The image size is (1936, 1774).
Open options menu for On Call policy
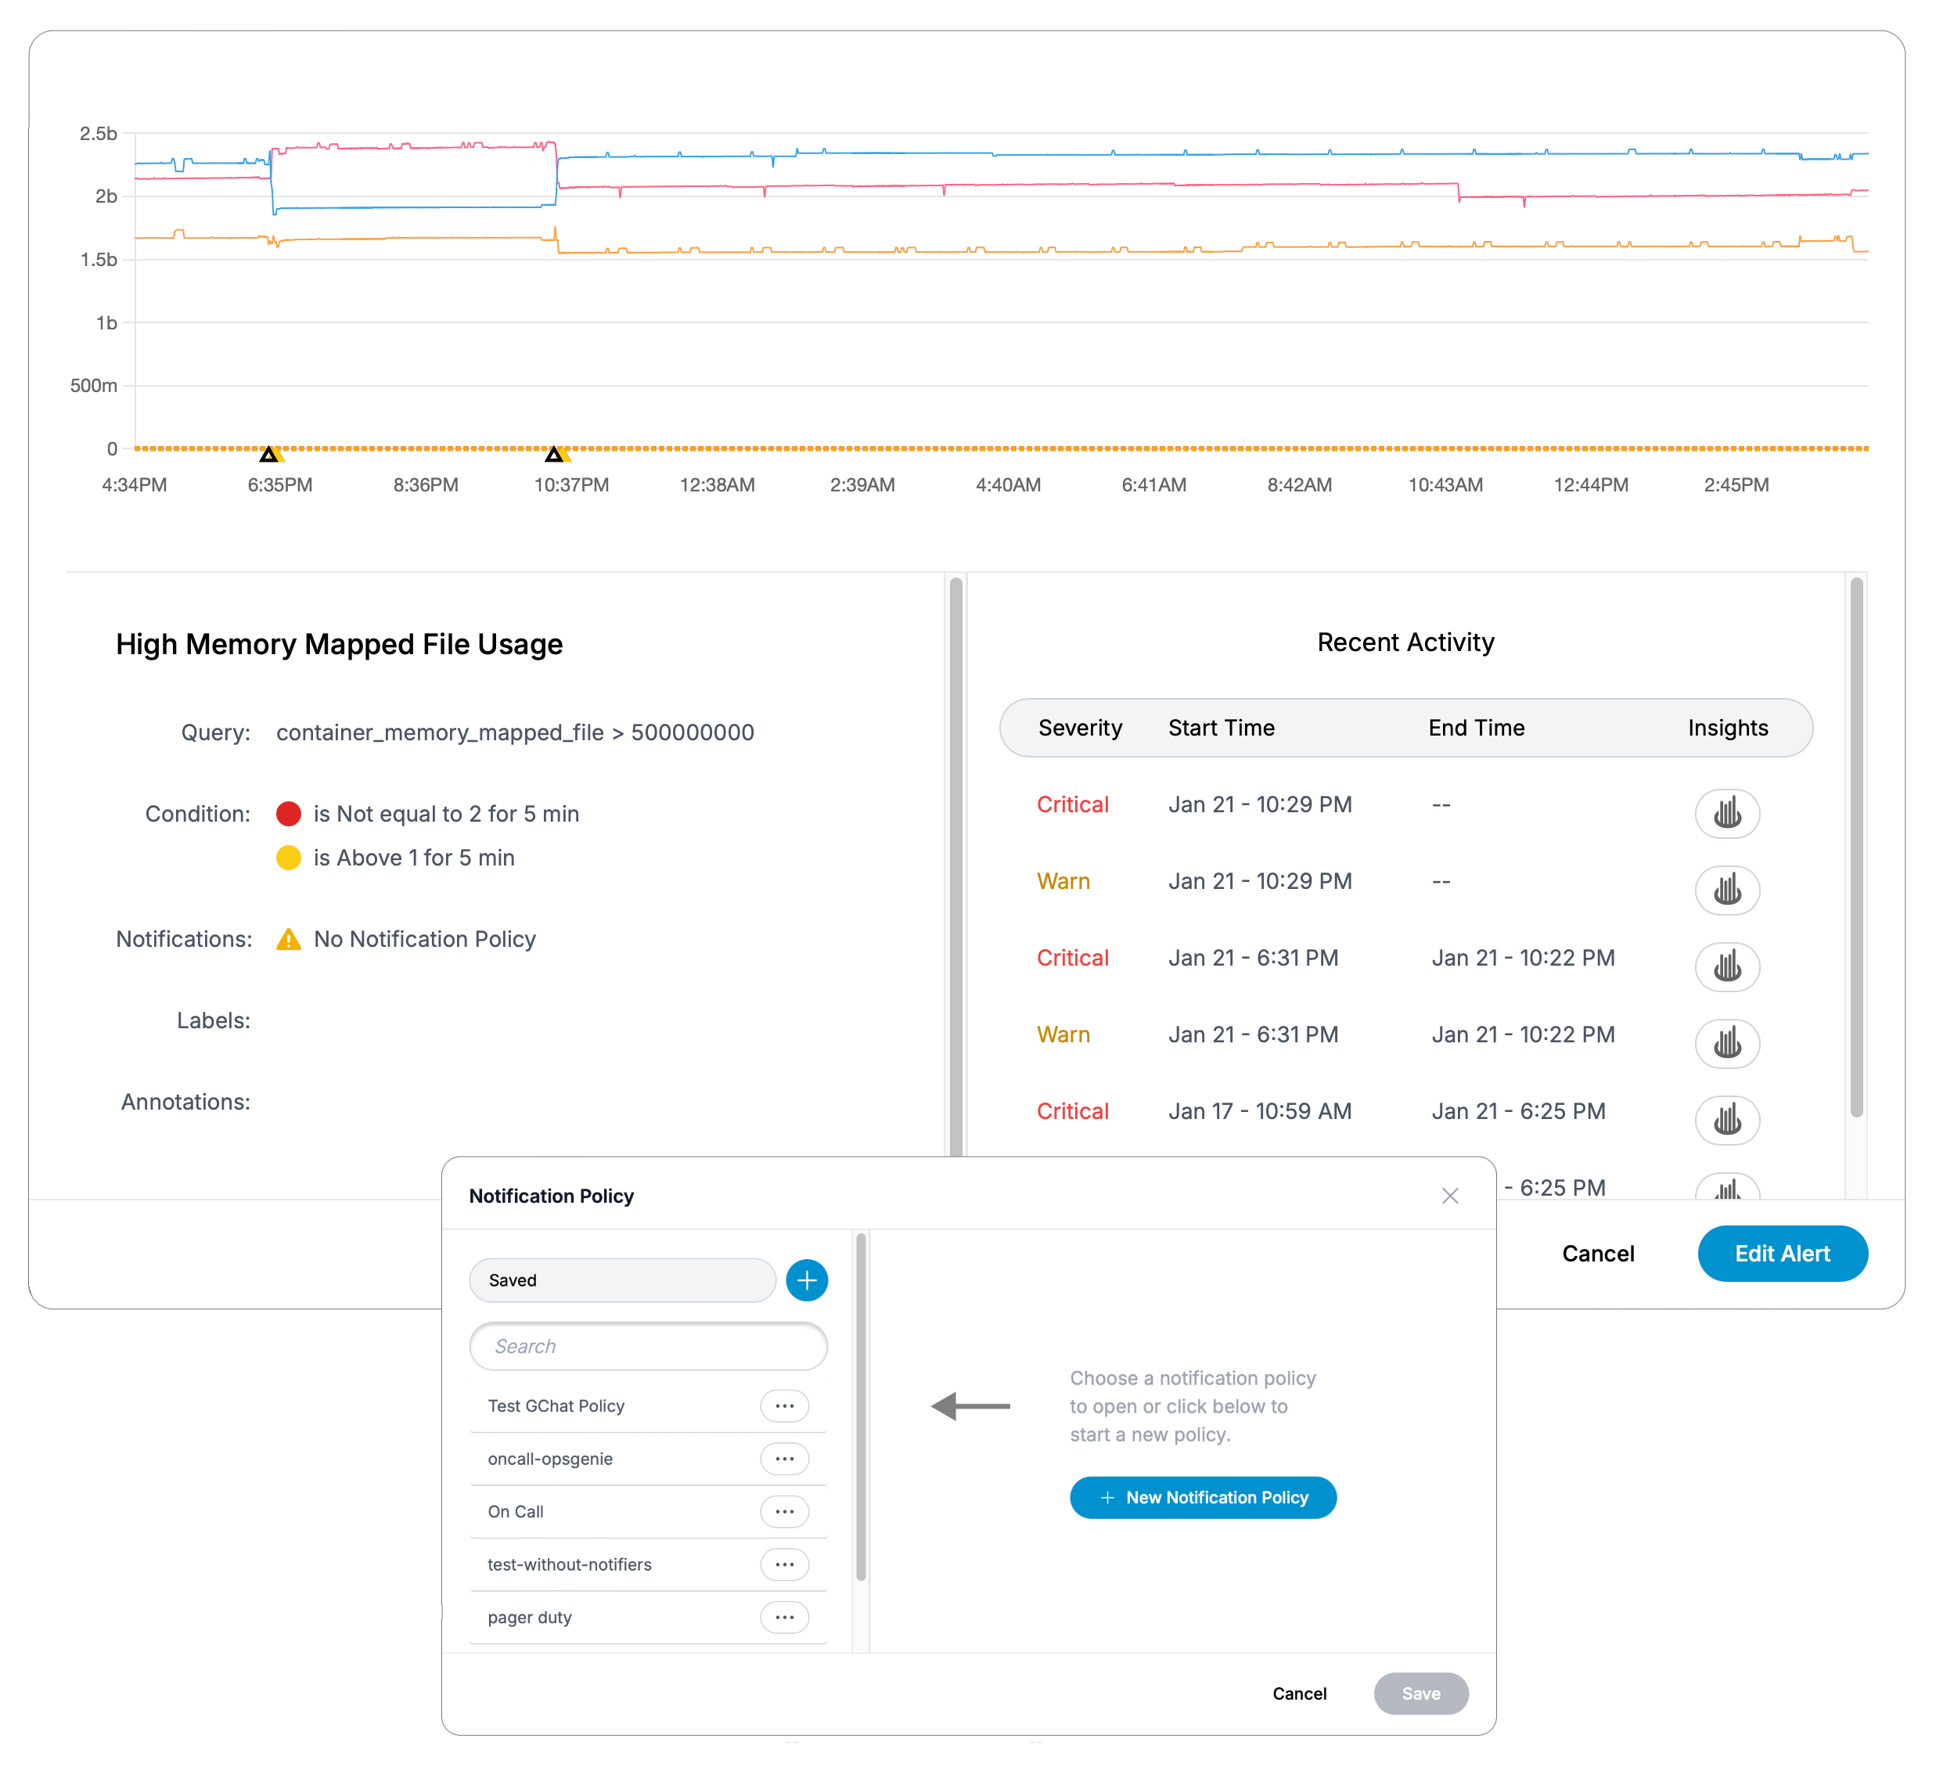783,1512
